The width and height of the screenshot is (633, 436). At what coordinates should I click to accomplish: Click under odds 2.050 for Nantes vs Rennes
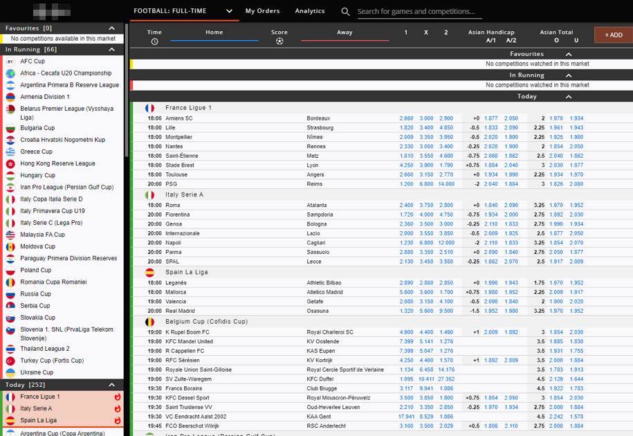pyautogui.click(x=576, y=147)
